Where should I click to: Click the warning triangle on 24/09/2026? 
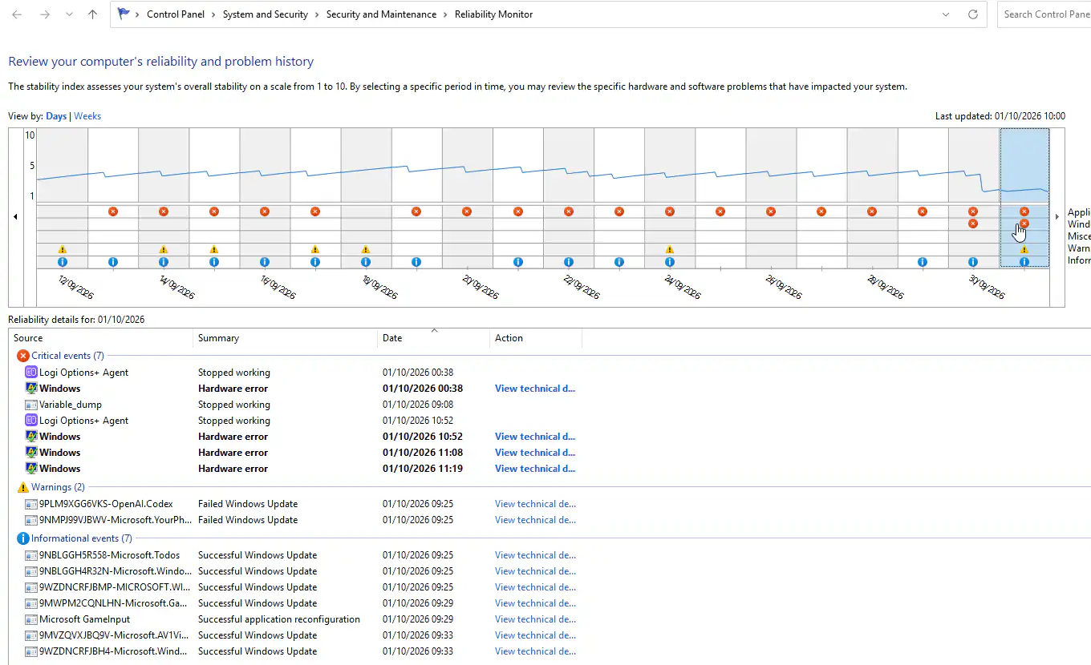click(x=670, y=249)
